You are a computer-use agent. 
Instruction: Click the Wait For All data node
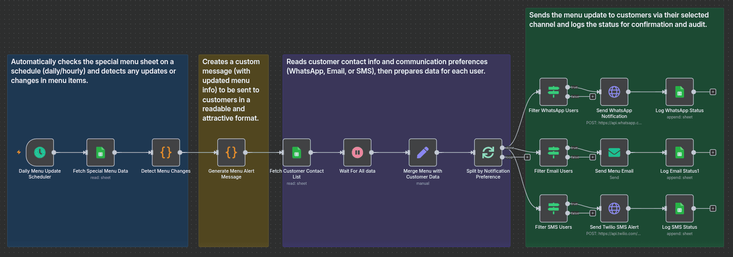pyautogui.click(x=358, y=152)
